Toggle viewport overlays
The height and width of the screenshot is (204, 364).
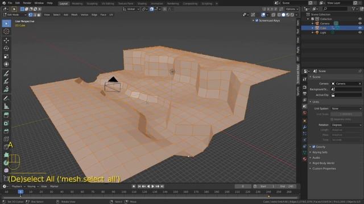263,15
